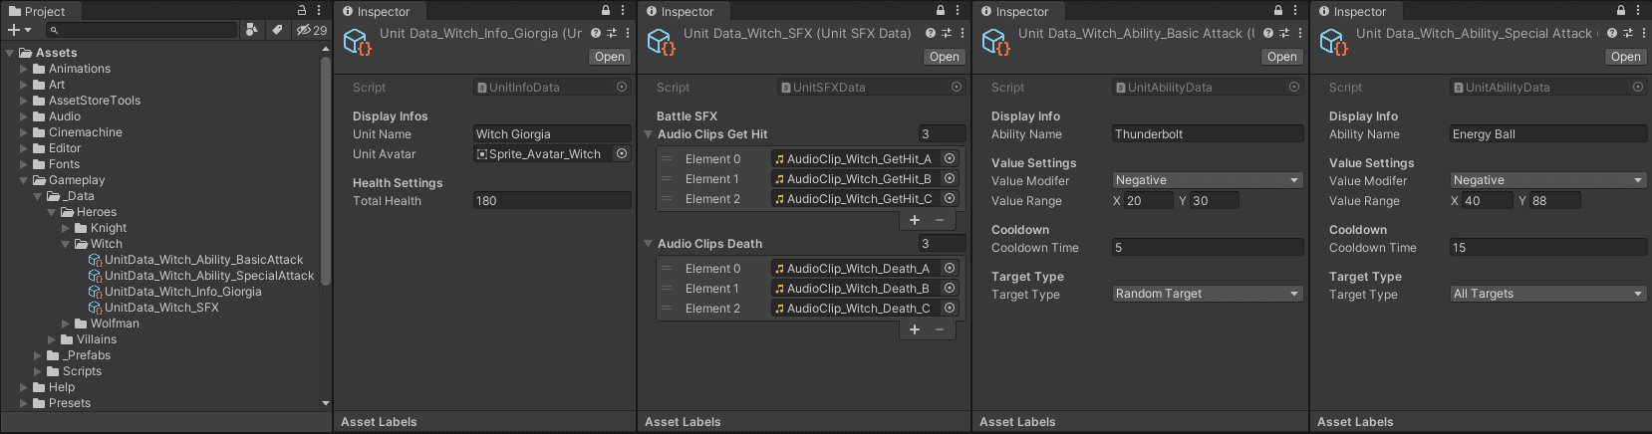Click Open button for Witch_Info_Giorgia asset
1652x434 pixels.
pos(610,57)
